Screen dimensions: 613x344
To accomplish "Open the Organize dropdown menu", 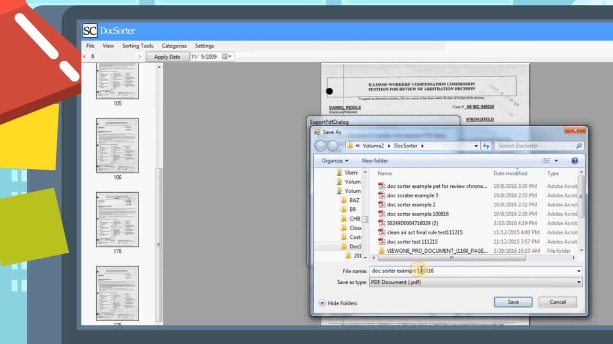I will coord(335,161).
